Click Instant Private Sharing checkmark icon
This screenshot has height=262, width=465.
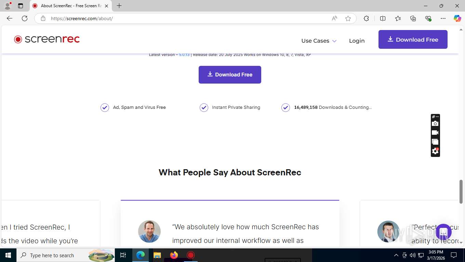(204, 107)
